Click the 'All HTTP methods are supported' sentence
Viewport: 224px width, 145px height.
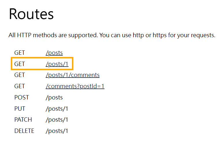(x=53, y=35)
